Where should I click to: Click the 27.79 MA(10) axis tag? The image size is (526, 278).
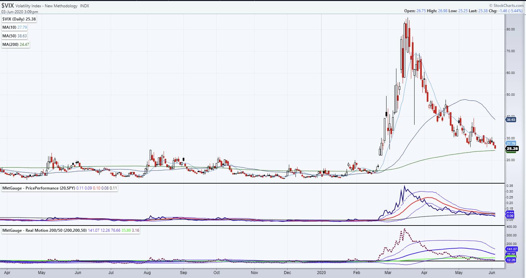(511, 143)
